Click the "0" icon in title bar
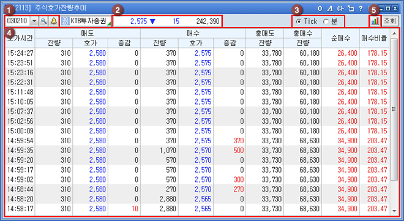The height and width of the screenshot is (221, 404). pyautogui.click(x=320, y=9)
